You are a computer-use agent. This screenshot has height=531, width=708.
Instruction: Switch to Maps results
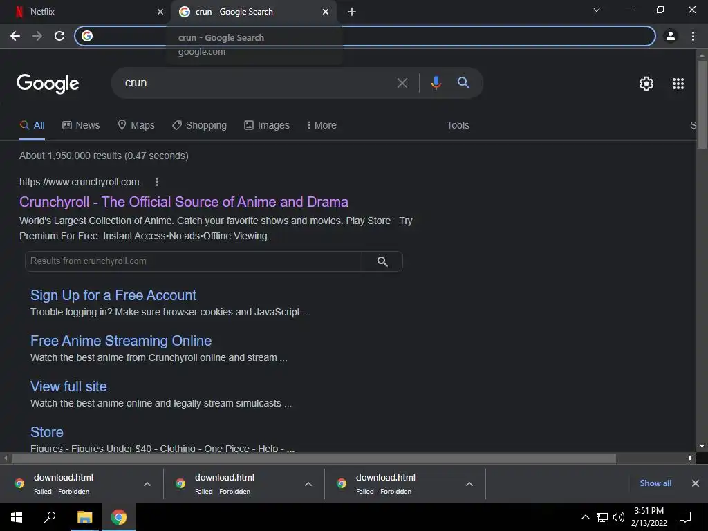click(136, 126)
